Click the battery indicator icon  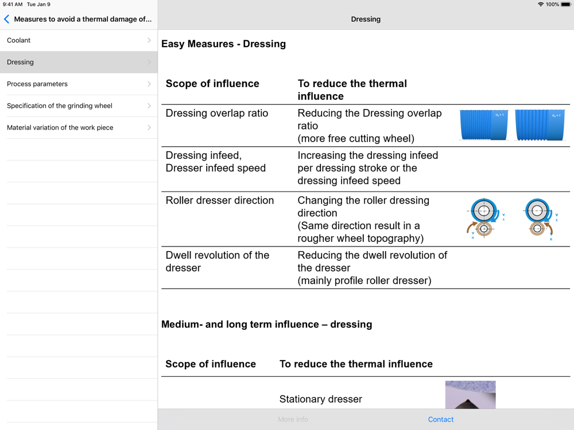tap(566, 5)
